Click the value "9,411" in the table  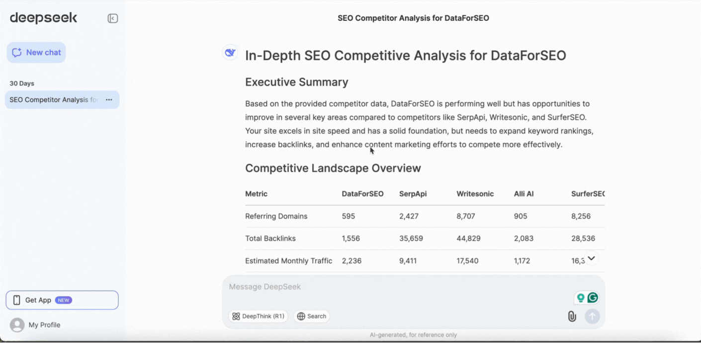[x=408, y=261]
